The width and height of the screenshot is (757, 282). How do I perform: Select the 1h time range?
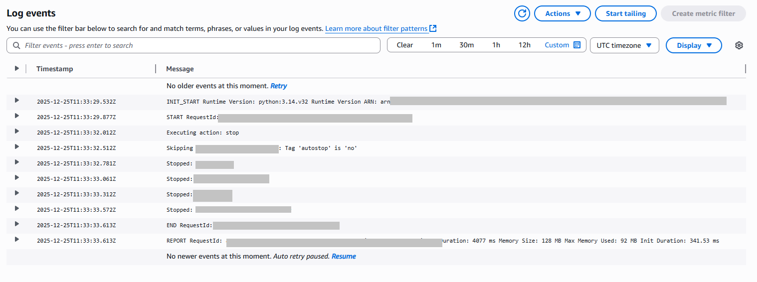[496, 45]
